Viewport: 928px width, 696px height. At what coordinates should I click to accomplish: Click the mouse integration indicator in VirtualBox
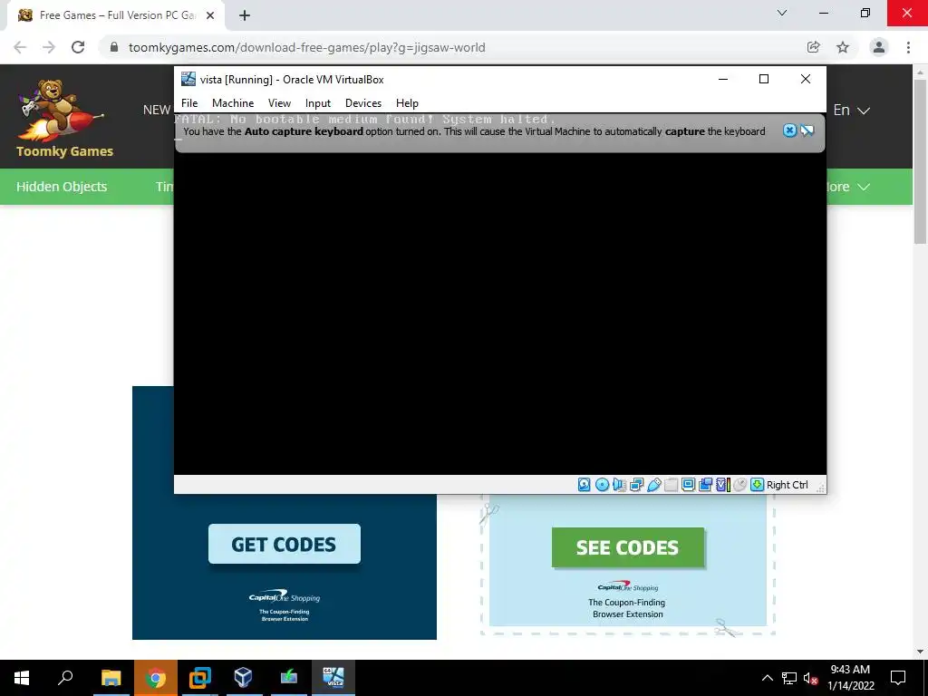[x=739, y=485]
